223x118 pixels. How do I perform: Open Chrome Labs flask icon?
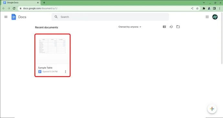tap(209, 8)
